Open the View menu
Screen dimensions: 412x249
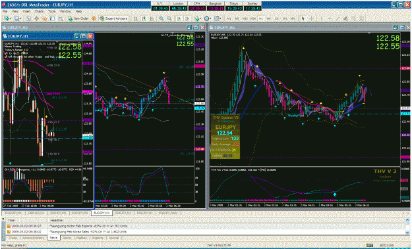[x=15, y=11]
